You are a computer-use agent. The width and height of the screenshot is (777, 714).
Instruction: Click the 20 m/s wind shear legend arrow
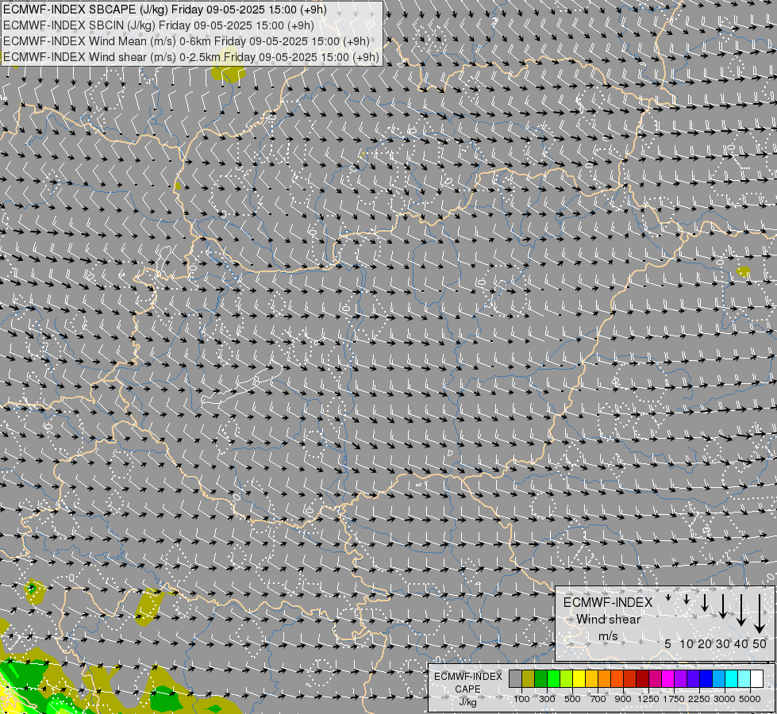coord(705,602)
